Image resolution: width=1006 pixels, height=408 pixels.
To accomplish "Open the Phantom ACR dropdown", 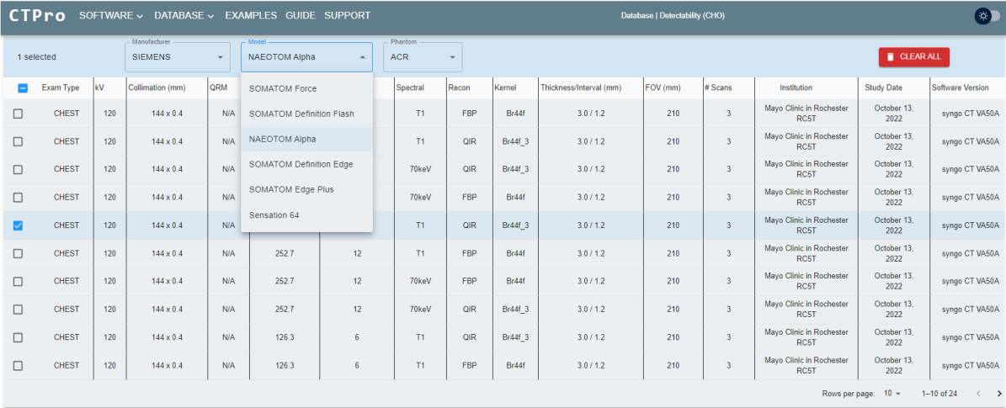I will tap(423, 57).
